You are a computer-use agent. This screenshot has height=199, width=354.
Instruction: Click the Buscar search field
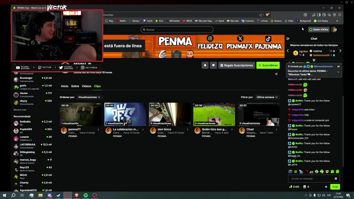177,30
